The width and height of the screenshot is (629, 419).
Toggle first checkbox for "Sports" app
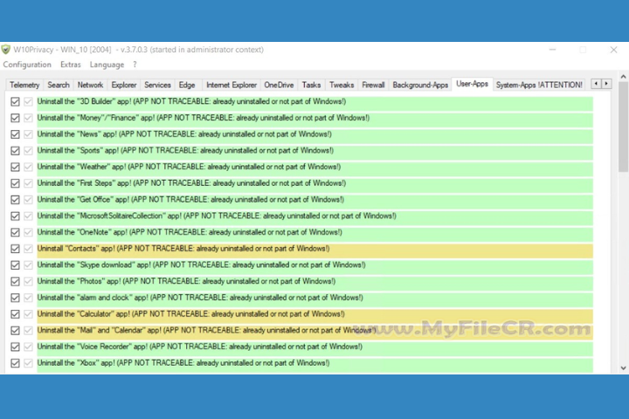pyautogui.click(x=15, y=151)
